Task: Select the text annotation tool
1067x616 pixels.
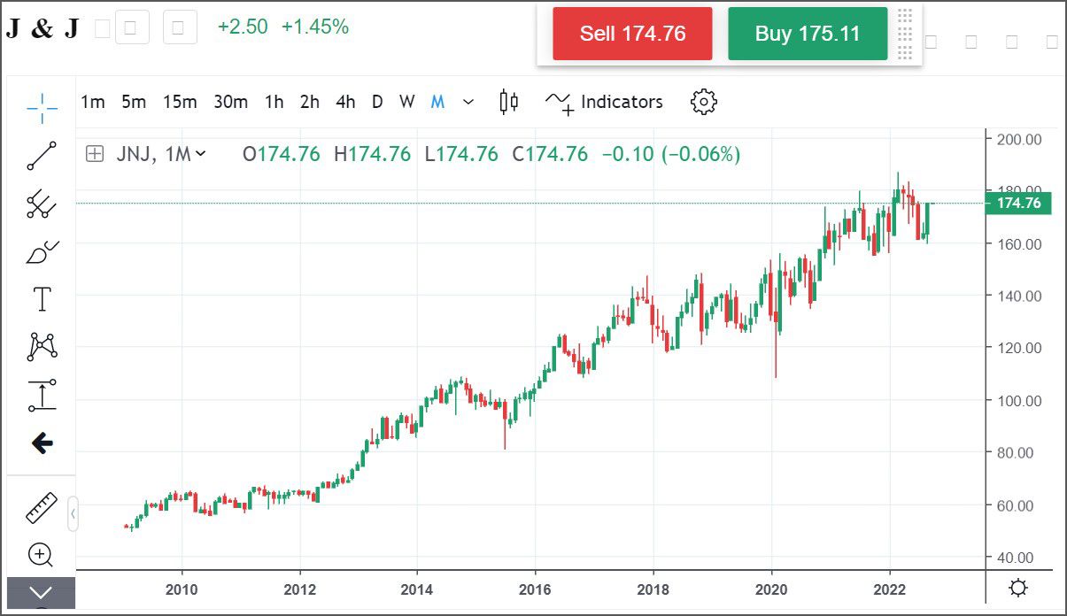Action: click(40, 299)
